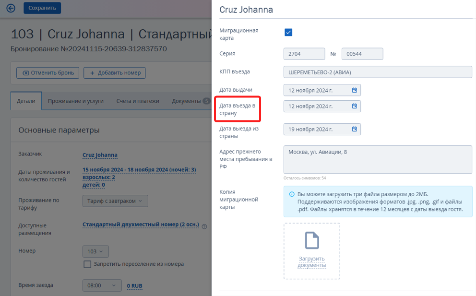Open the Счета и платежи tab
476x296 pixels.
tap(138, 101)
